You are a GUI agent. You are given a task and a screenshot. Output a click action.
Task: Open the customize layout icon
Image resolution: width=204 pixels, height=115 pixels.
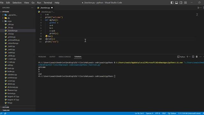tap(186, 3)
